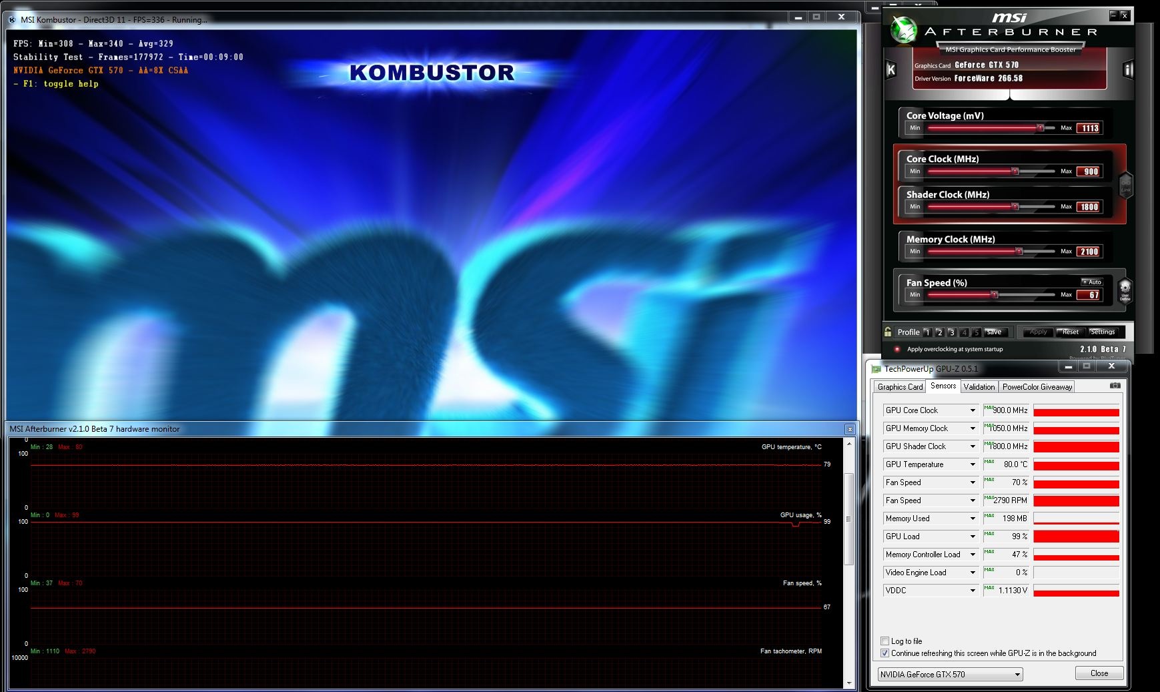
Task: Select Afterburner profile slot 4
Action: pos(964,332)
